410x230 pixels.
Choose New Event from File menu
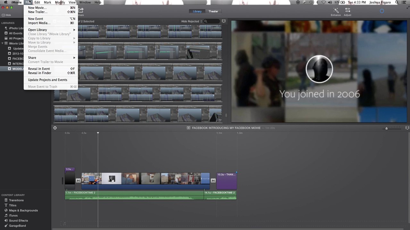51,19
